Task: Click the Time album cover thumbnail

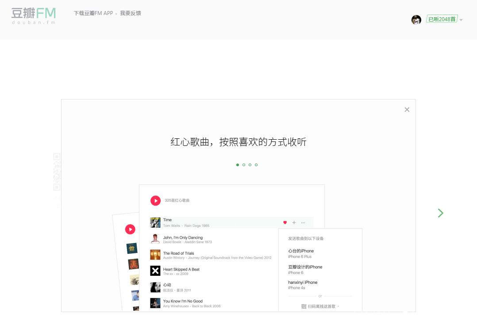Action: [x=155, y=222]
